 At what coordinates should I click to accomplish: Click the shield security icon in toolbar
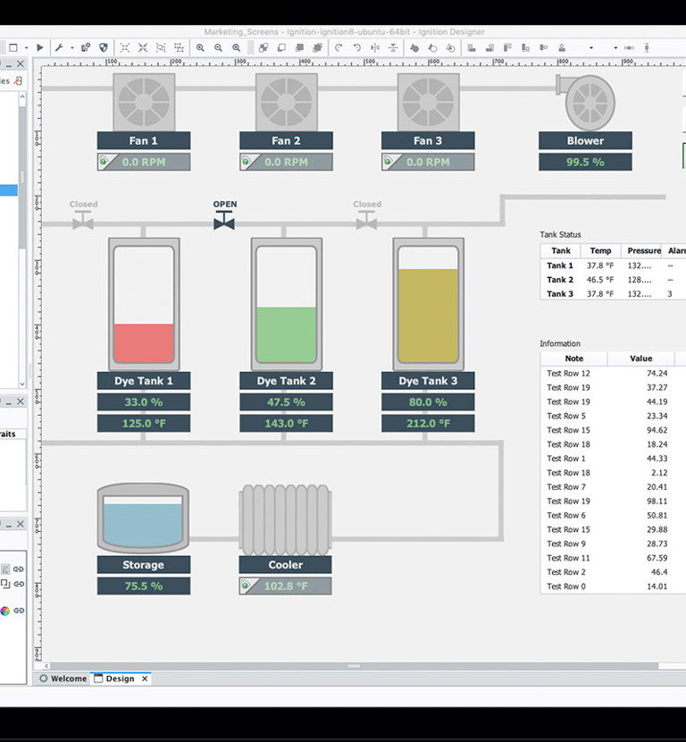click(x=103, y=47)
